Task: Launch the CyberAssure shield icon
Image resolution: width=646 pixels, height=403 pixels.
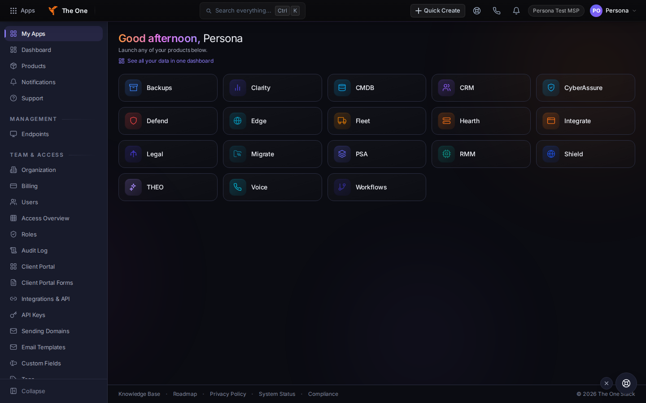Action: coord(551,88)
